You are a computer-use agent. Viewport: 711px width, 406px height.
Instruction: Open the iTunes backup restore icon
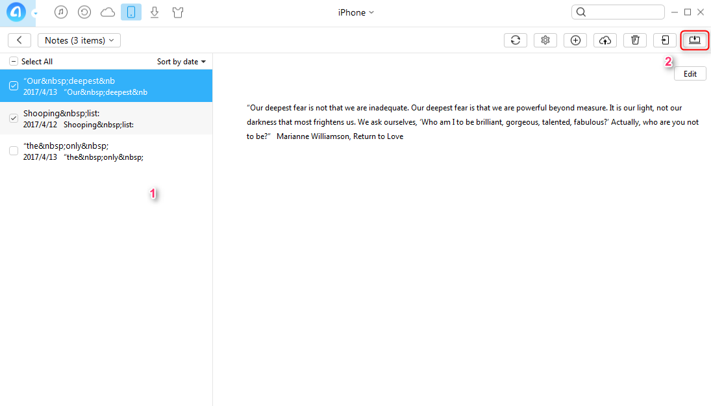tap(84, 12)
